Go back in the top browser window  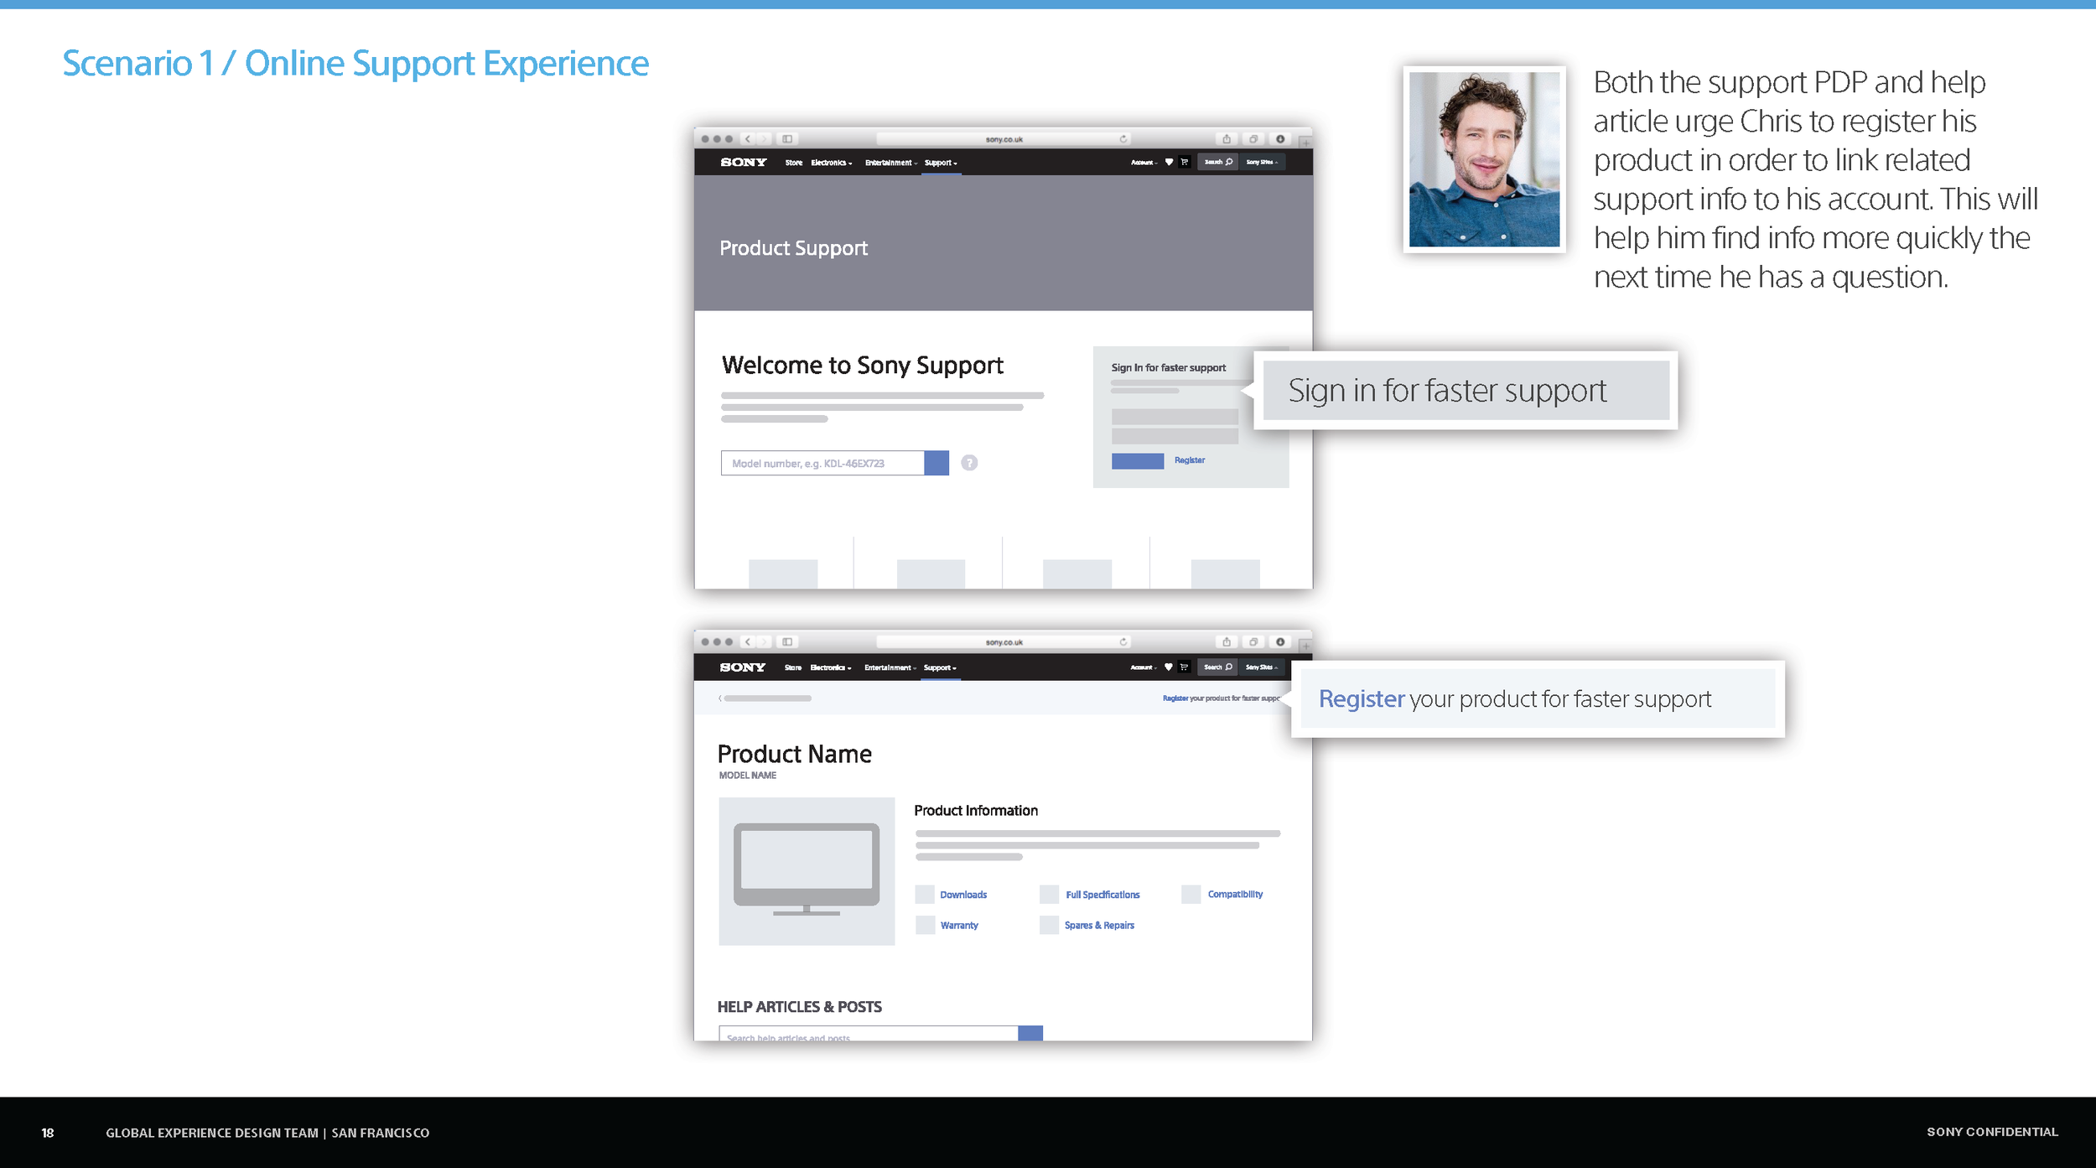click(748, 139)
